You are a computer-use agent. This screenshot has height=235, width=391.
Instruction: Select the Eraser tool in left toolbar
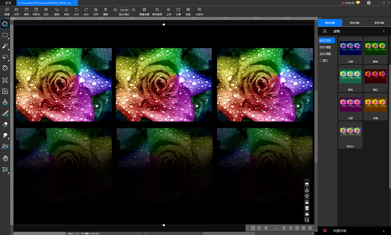[x=5, y=124]
